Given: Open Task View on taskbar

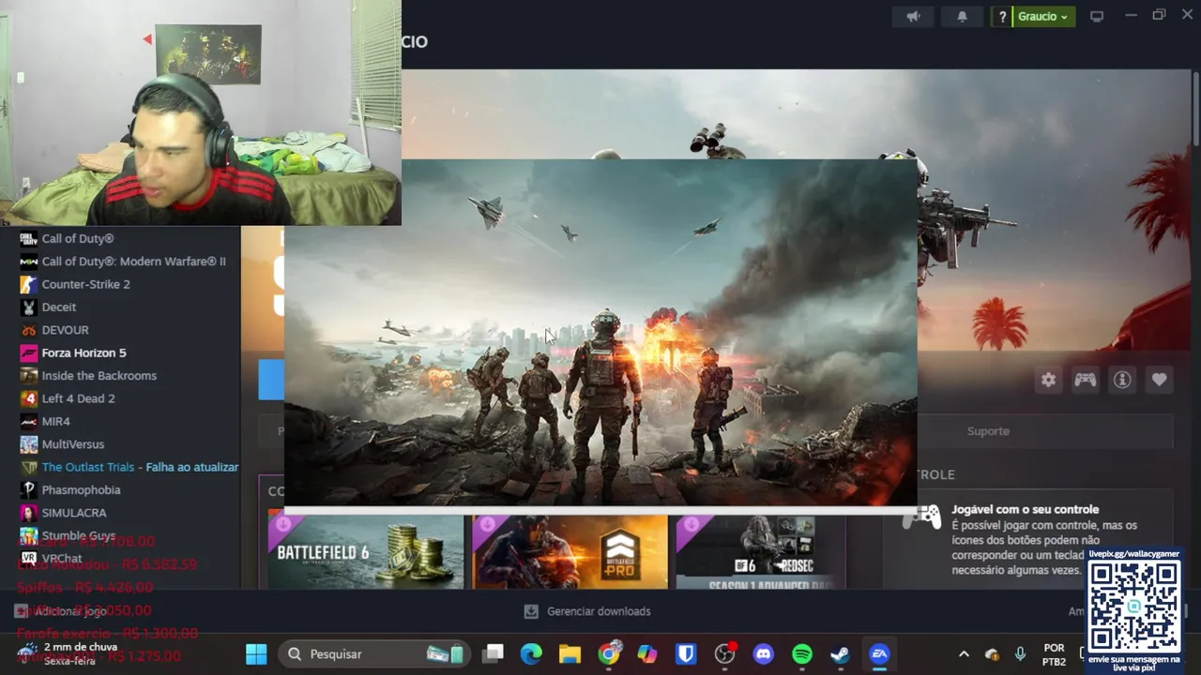Looking at the screenshot, I should point(493,654).
